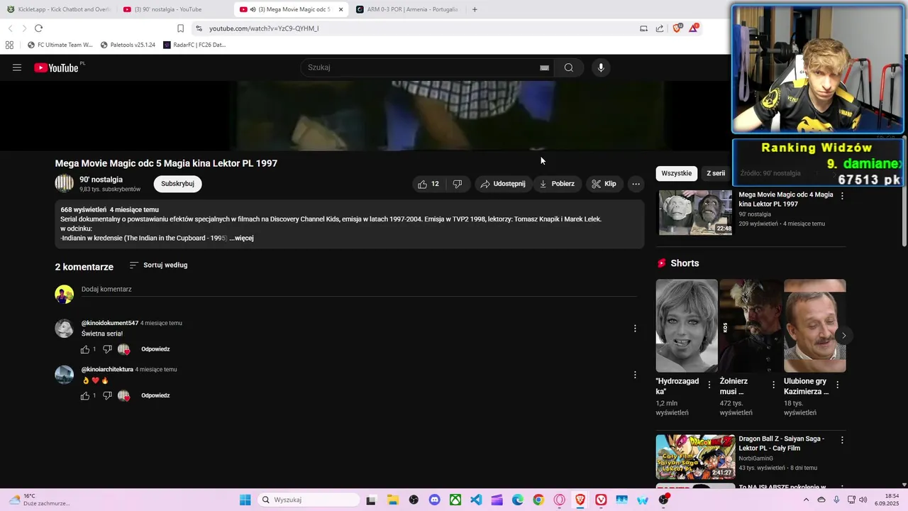Select the Wszystkie filter chip
908x511 pixels.
click(676, 173)
